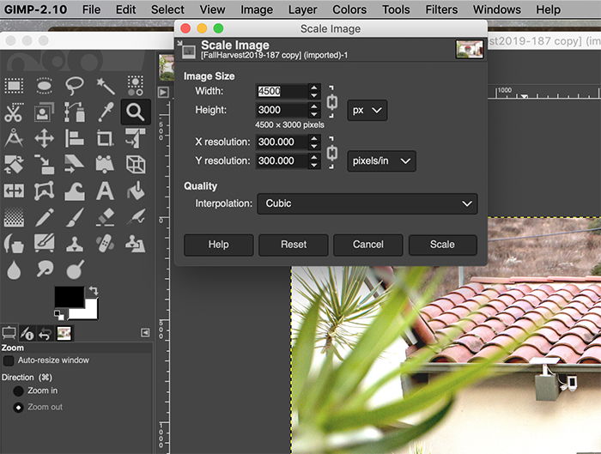Select the Free Select lasso tool
The height and width of the screenshot is (454, 601).
[75, 85]
